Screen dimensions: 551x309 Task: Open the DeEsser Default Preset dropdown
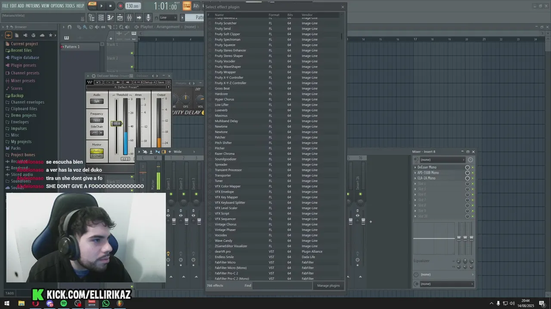coord(128,87)
